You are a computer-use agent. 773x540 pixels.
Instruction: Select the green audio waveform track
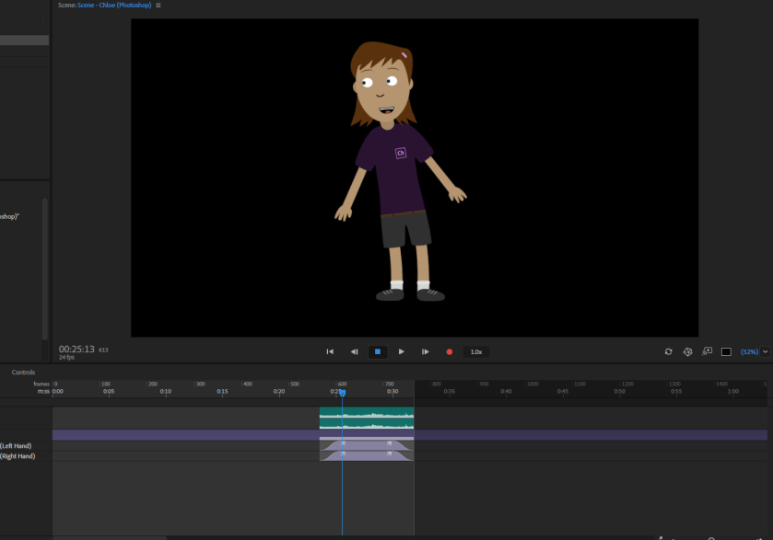(367, 419)
